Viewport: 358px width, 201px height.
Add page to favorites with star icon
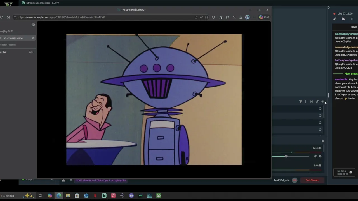[206, 17]
